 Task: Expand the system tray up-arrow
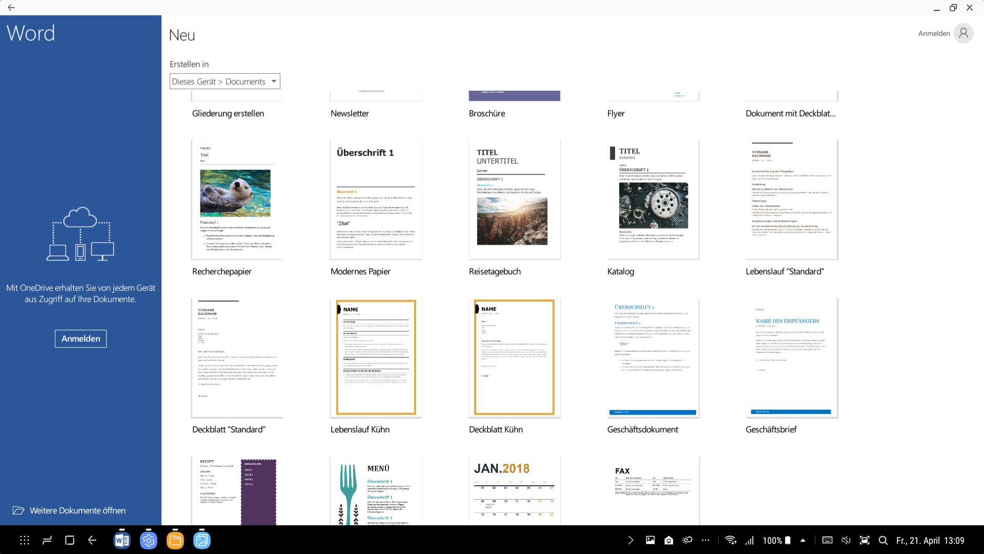(803, 540)
